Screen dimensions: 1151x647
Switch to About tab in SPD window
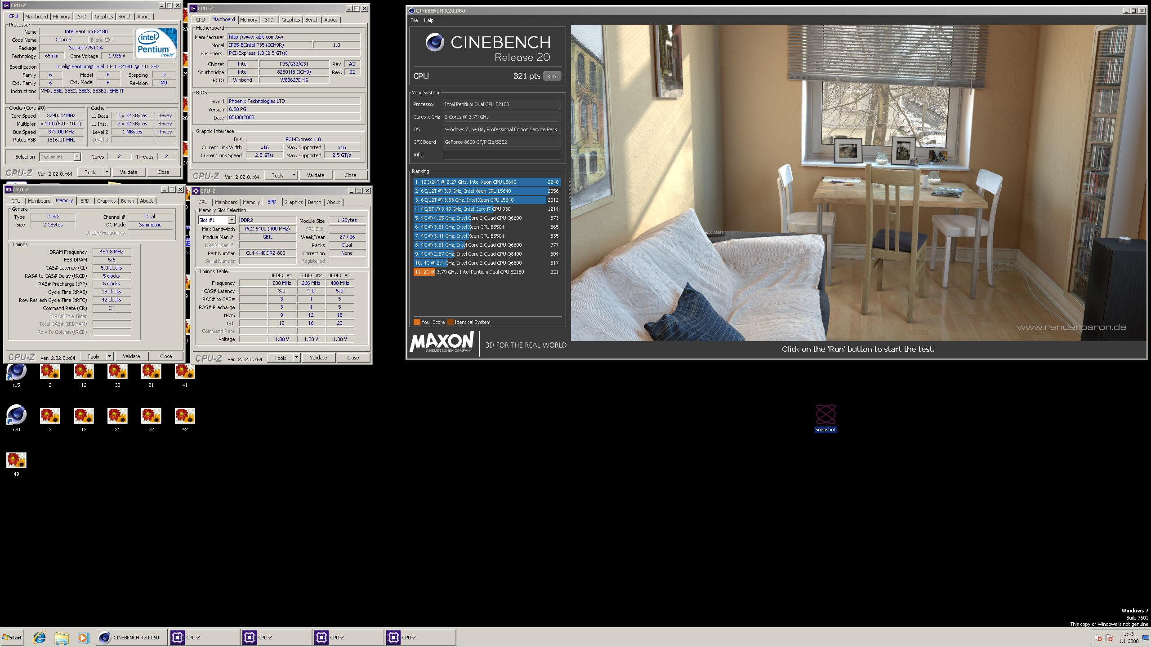[334, 202]
